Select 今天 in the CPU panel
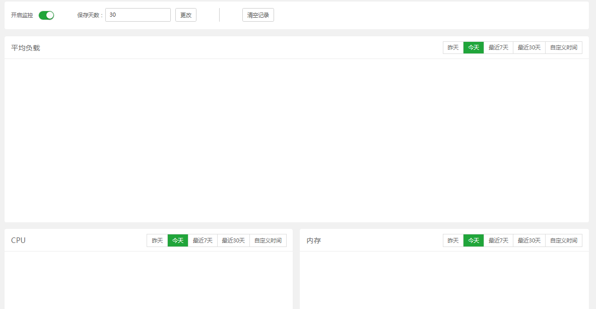This screenshot has width=596, height=309. tap(177, 240)
